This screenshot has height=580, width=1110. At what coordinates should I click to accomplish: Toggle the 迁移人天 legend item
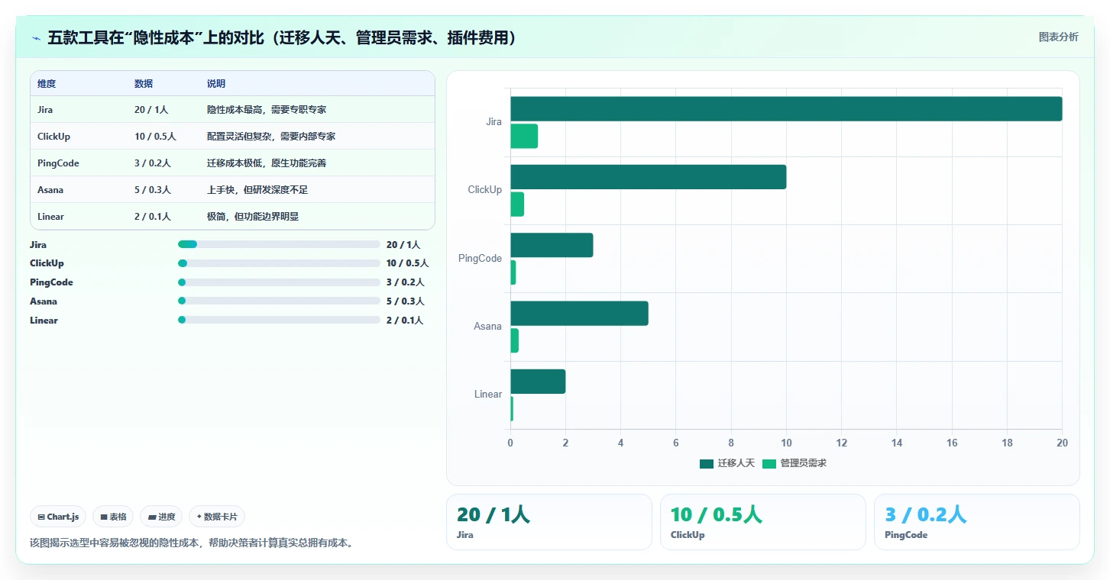click(x=727, y=463)
